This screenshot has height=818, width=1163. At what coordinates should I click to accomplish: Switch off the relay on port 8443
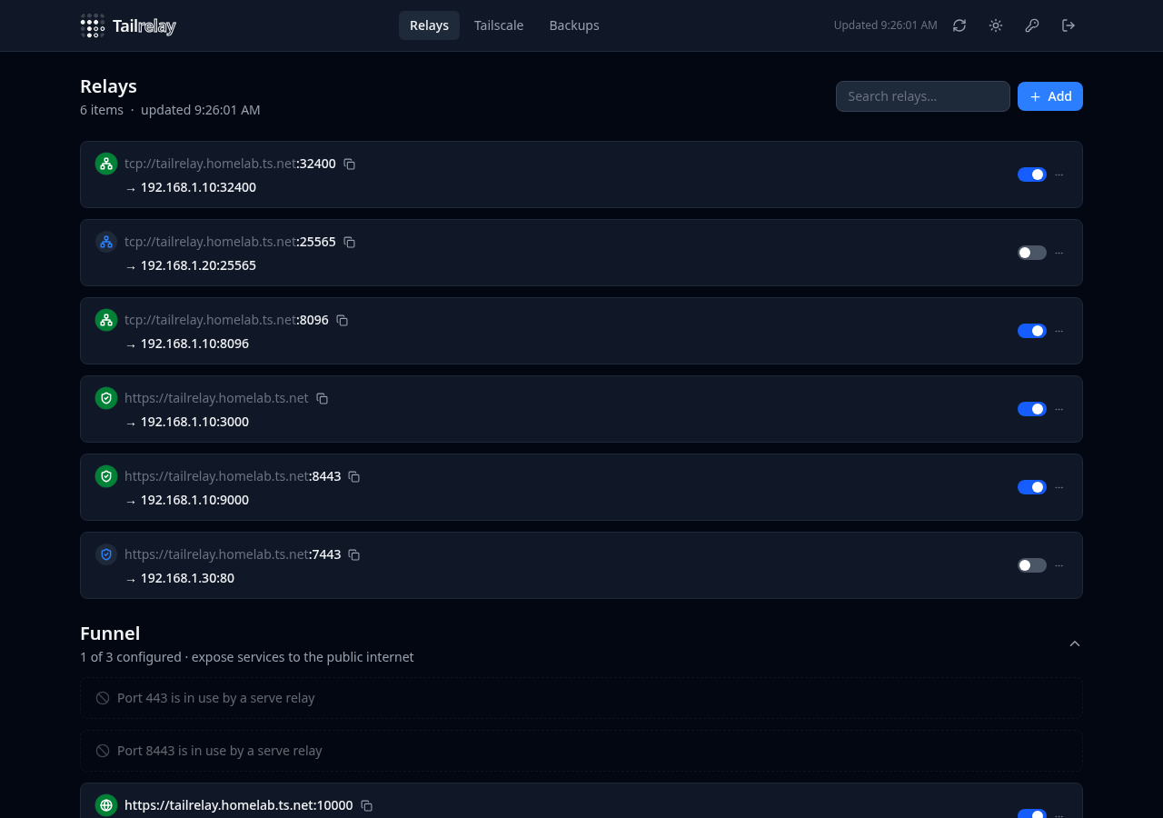click(1032, 487)
